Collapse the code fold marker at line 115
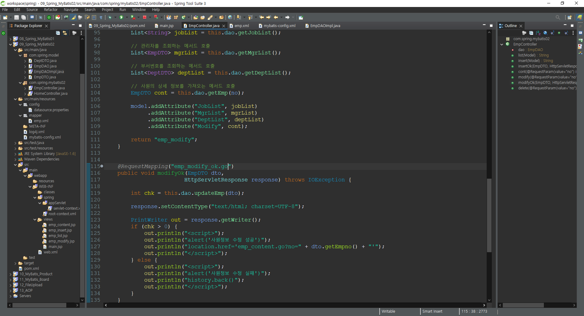The height and width of the screenshot is (316, 584). pos(102,166)
